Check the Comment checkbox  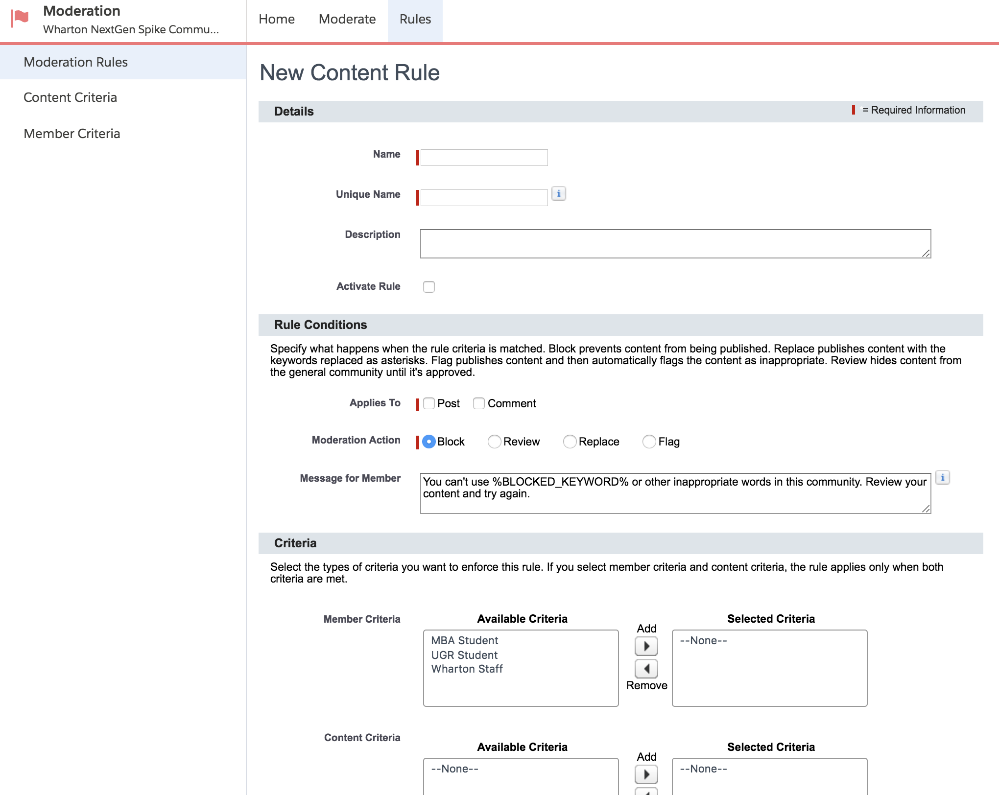point(479,403)
